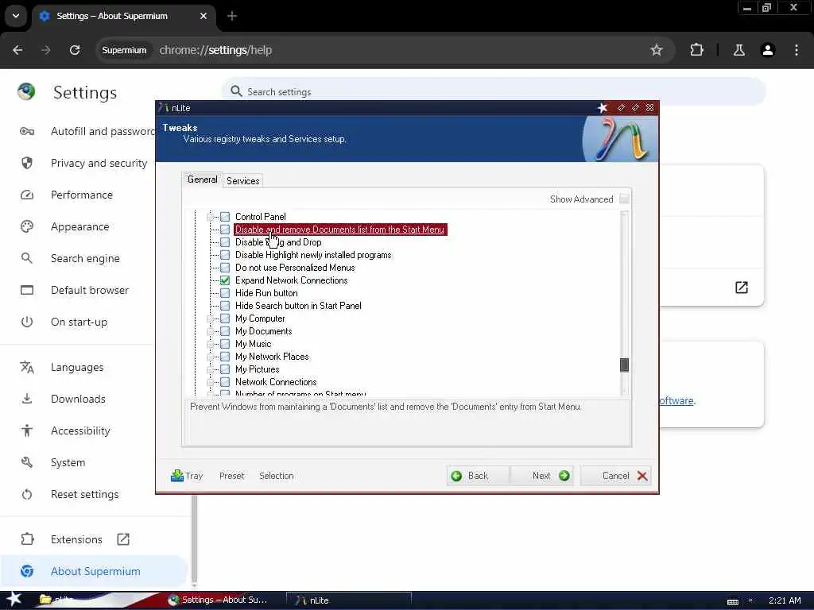Click the Reset settings icon

tap(26, 494)
